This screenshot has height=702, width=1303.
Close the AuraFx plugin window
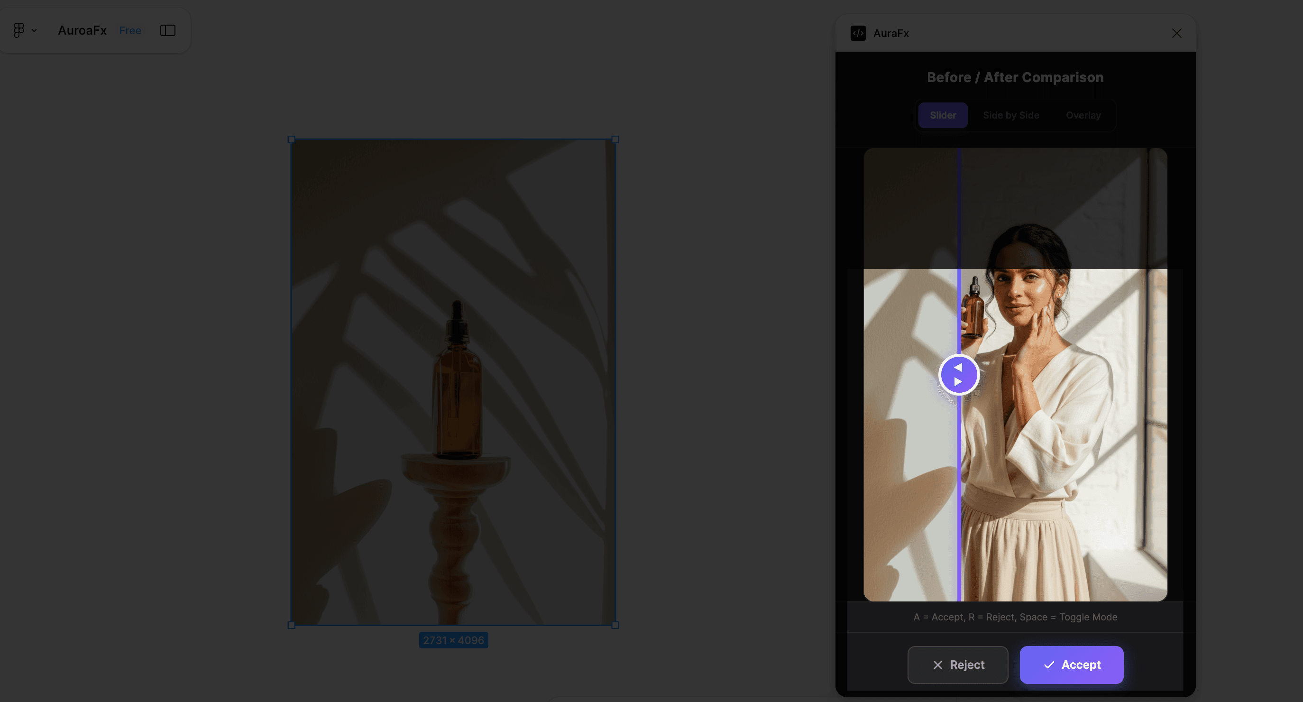tap(1176, 33)
